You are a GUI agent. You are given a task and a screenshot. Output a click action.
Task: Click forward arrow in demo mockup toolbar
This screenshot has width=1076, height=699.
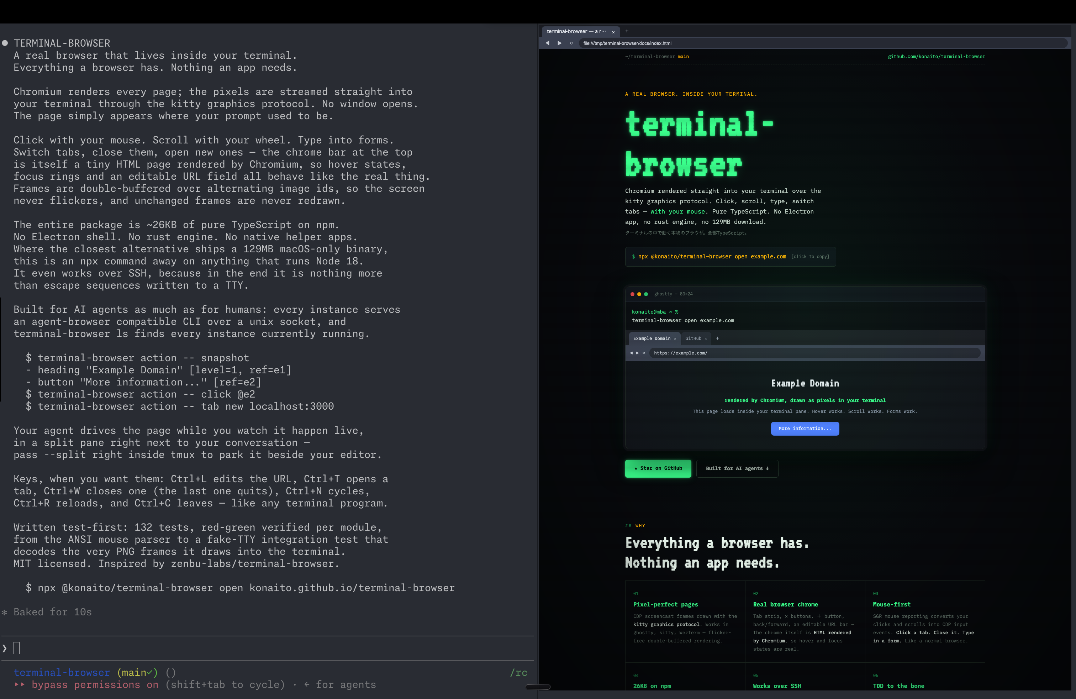[638, 353]
